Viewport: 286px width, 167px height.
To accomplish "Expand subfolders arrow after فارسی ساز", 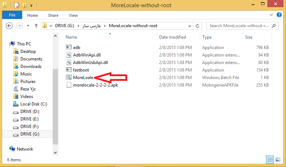I will [105, 26].
